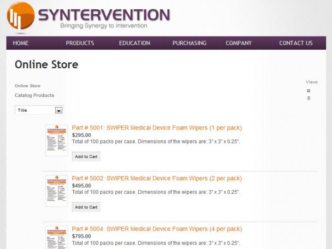
Task: Add Part # 5002 to cart
Action: pos(86,207)
